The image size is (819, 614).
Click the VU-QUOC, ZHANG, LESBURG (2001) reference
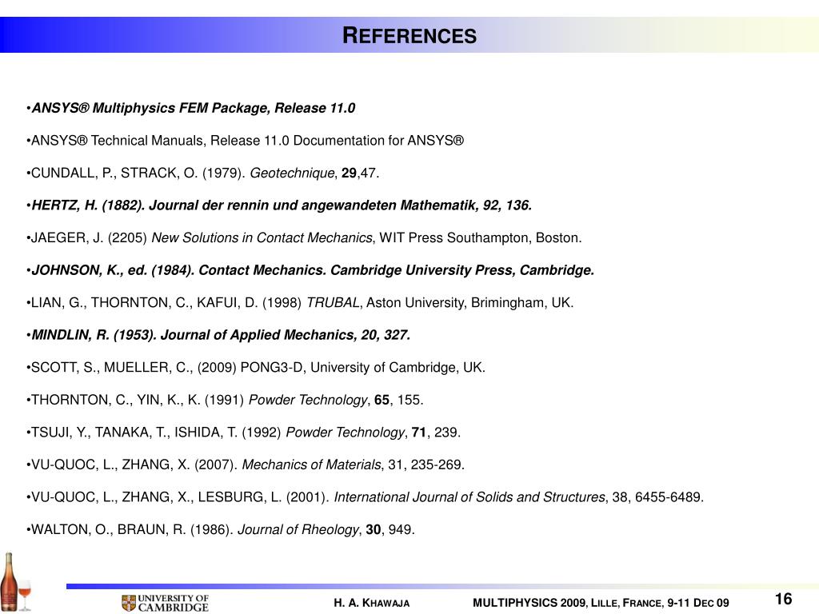[x=365, y=497]
